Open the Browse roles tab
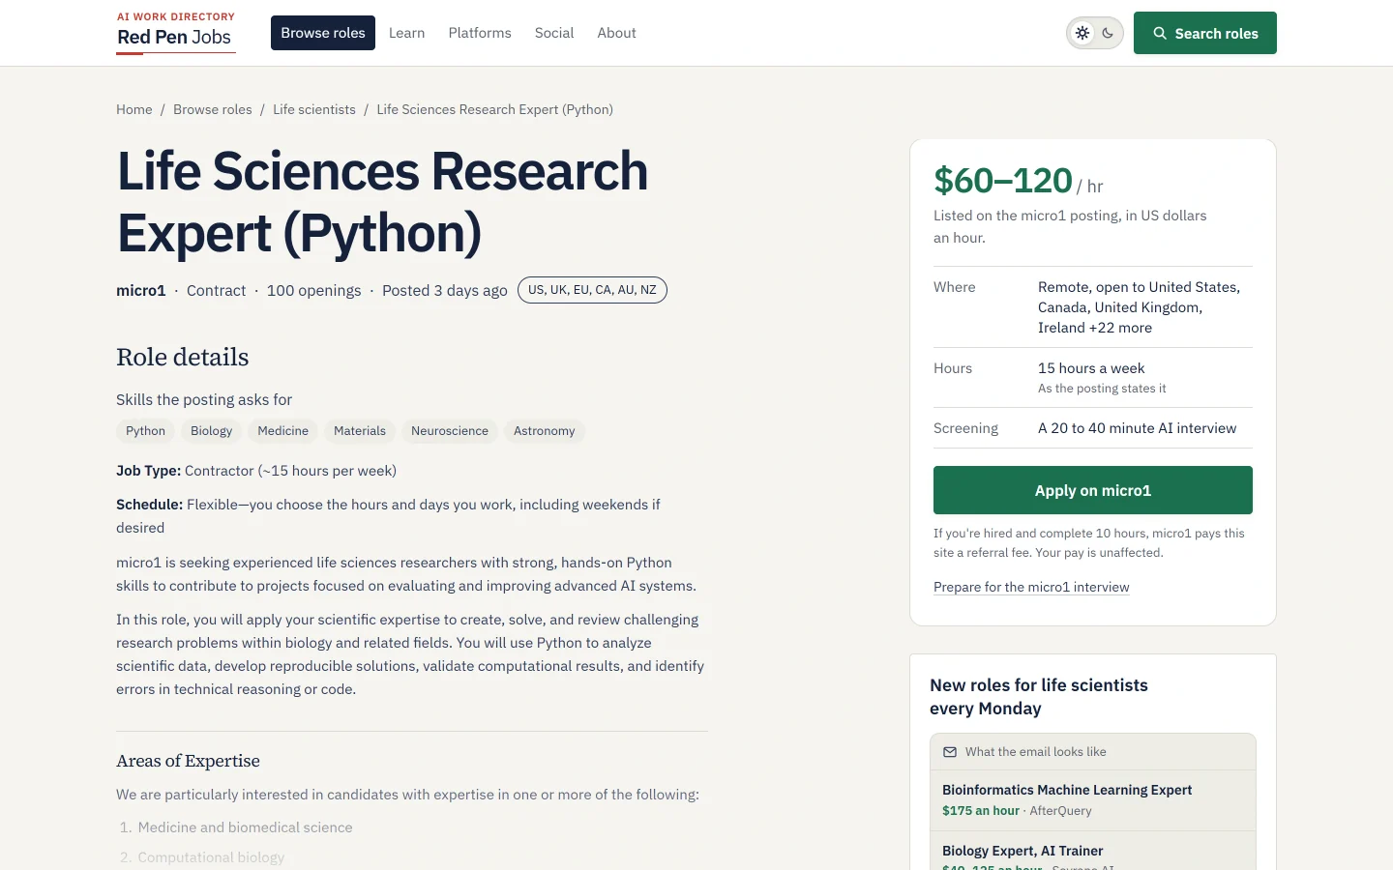The width and height of the screenshot is (1393, 870). [x=323, y=33]
